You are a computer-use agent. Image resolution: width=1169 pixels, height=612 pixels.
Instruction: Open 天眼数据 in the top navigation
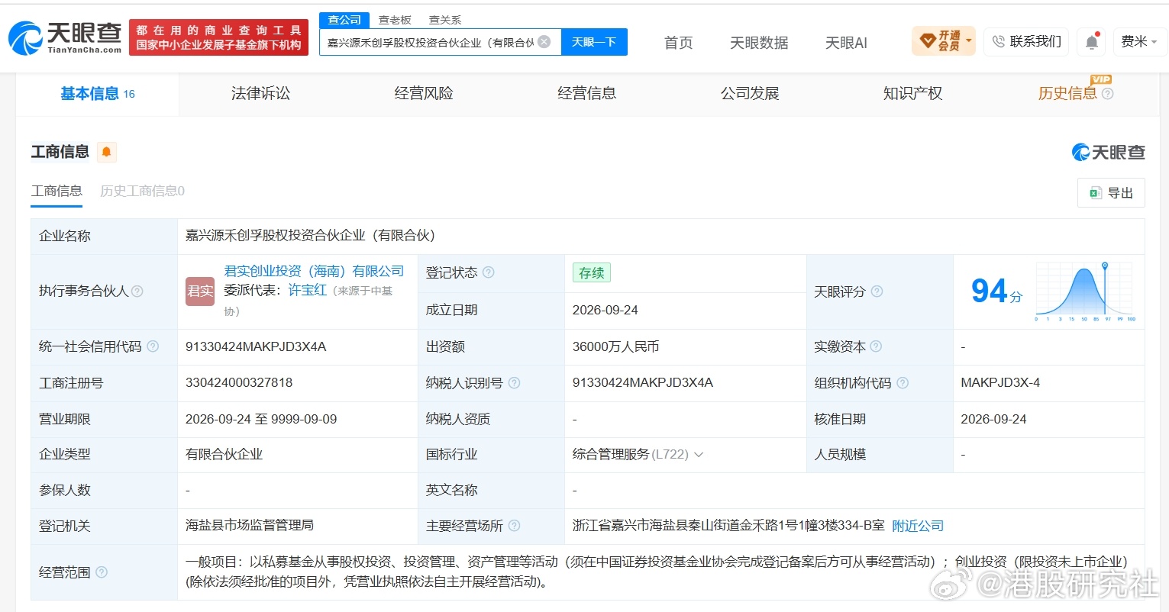[759, 43]
